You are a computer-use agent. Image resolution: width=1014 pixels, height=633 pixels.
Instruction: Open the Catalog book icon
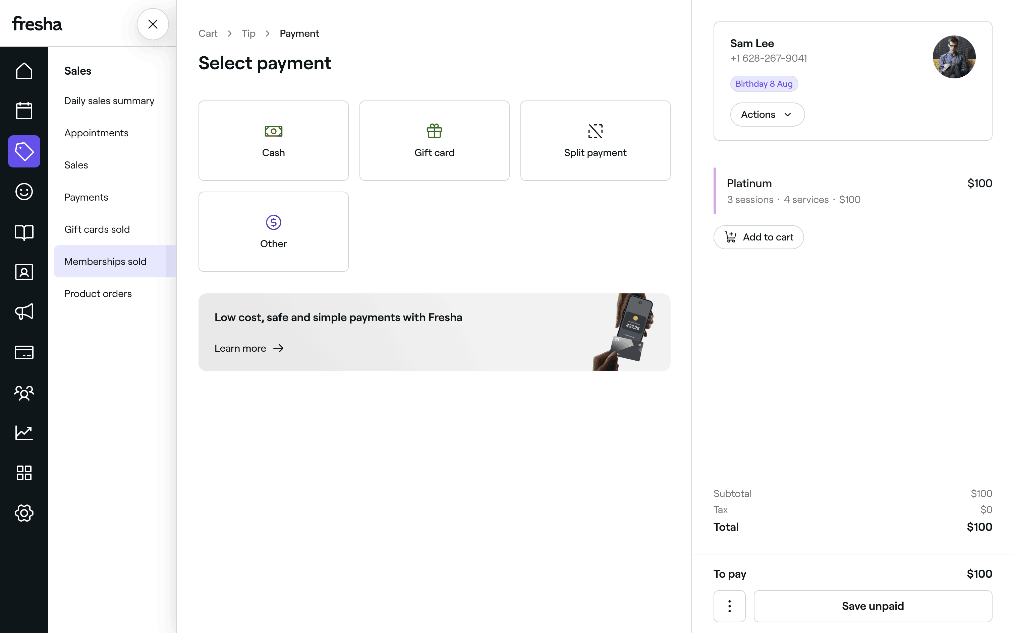pos(24,232)
